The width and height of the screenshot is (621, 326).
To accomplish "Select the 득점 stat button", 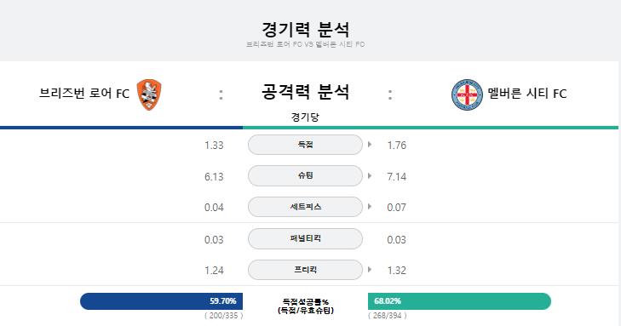I will (305, 145).
